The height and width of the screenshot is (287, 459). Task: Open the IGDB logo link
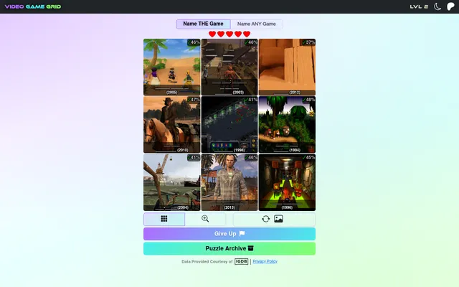241,261
